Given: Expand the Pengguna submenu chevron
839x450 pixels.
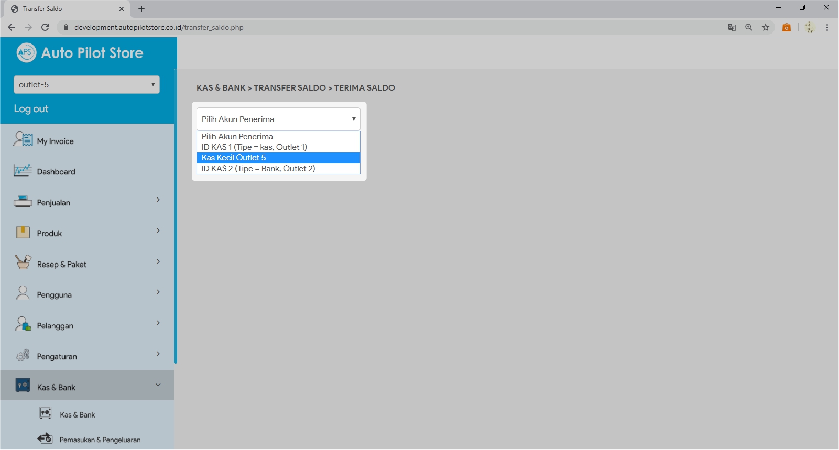Looking at the screenshot, I should (158, 292).
